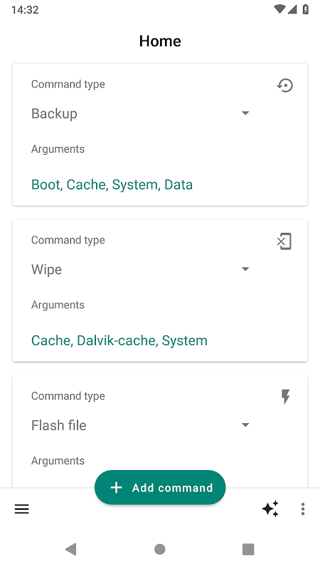Edit arguments Boot, Cache, System, Data

(112, 185)
